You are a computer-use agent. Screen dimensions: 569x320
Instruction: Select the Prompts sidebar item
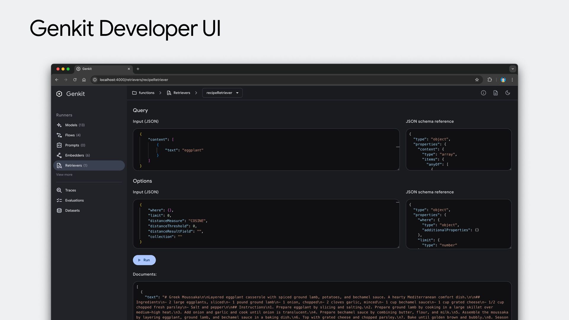point(72,145)
